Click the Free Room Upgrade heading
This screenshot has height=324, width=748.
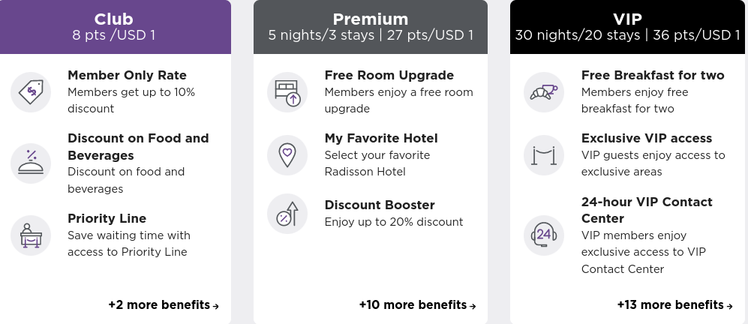coord(389,75)
